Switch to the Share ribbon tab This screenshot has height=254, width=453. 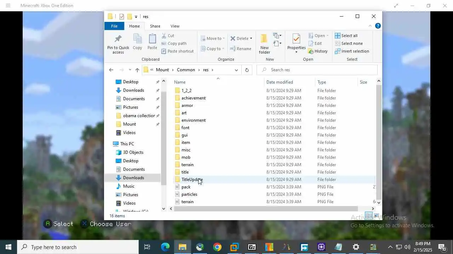click(x=155, y=26)
